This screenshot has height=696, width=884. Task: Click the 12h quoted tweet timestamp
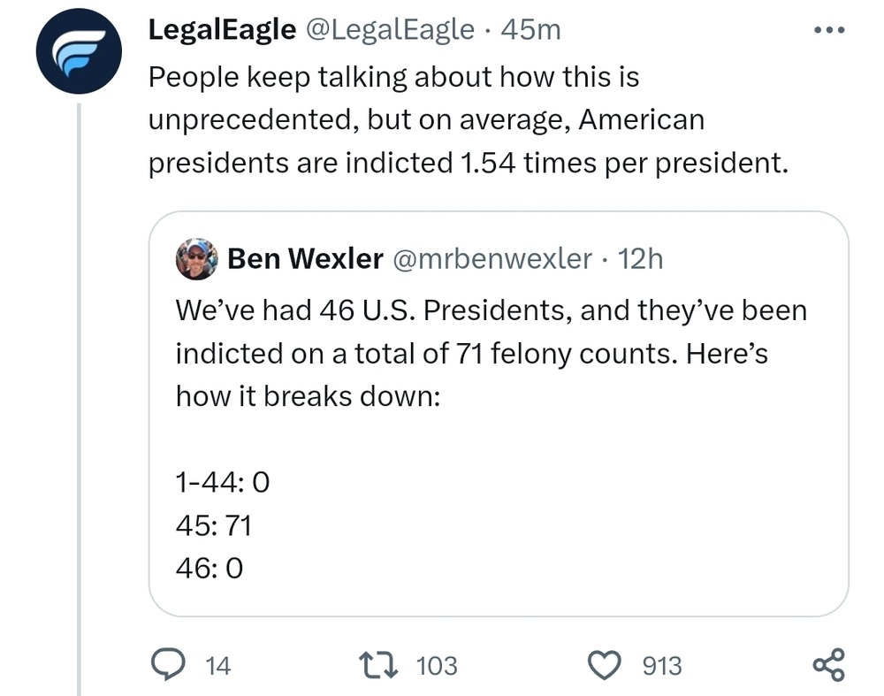pyautogui.click(x=640, y=259)
